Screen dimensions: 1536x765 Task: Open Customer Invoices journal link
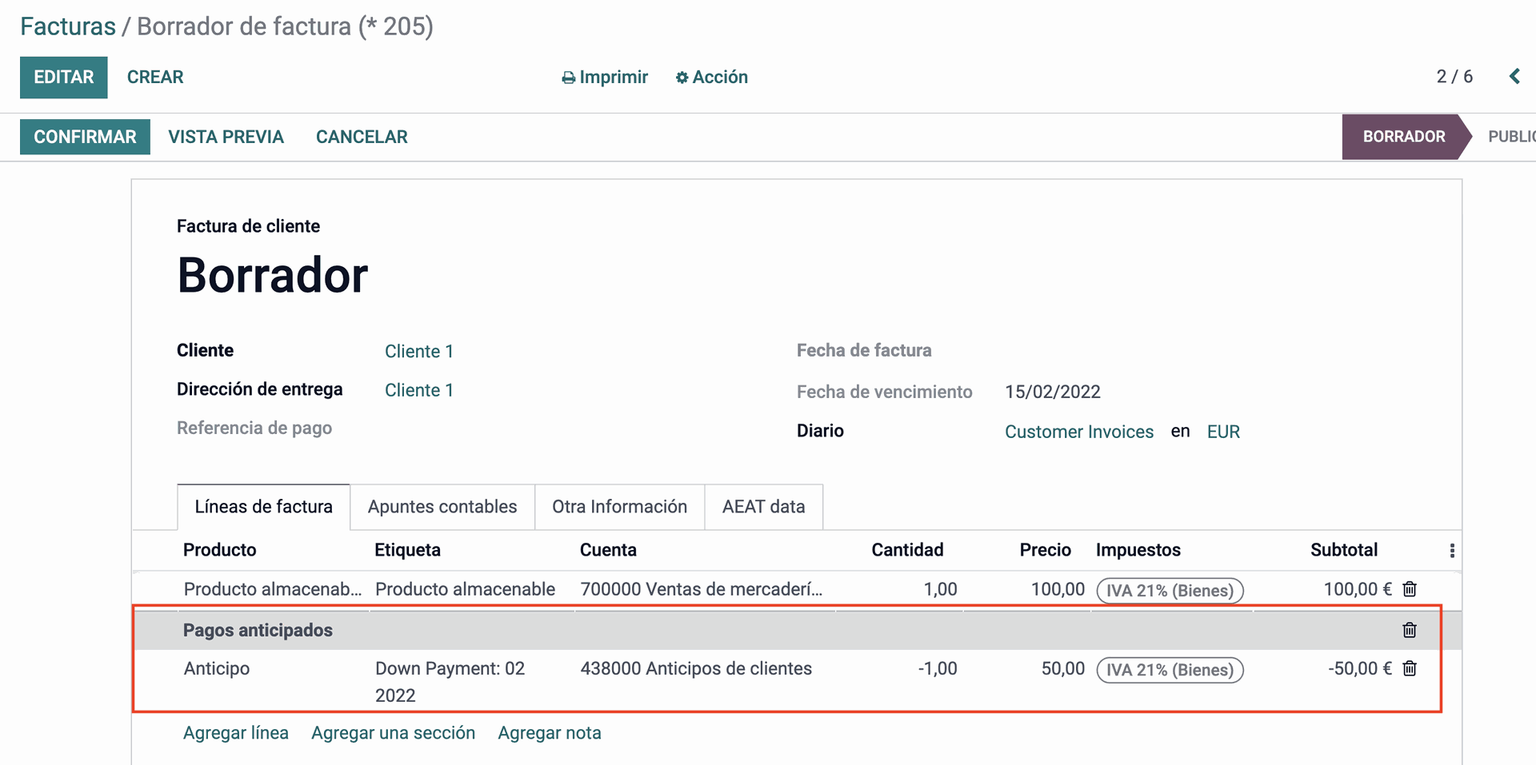(1078, 432)
